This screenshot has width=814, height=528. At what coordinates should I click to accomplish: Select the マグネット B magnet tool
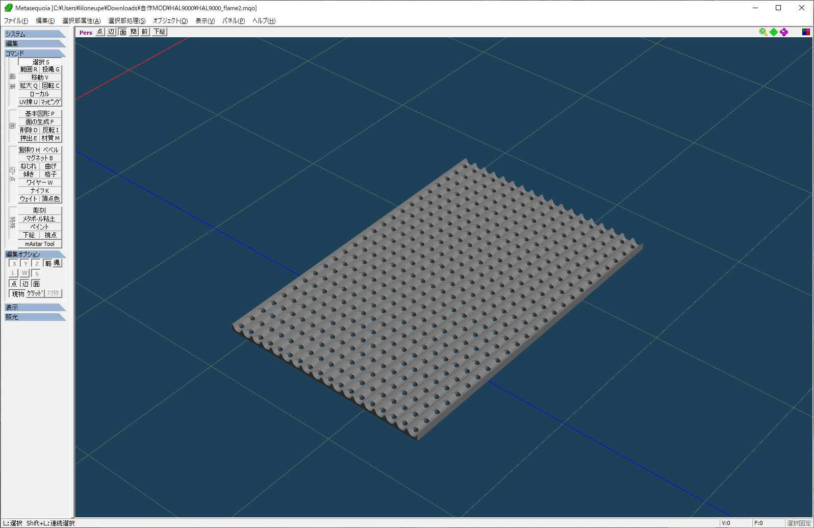click(40, 158)
